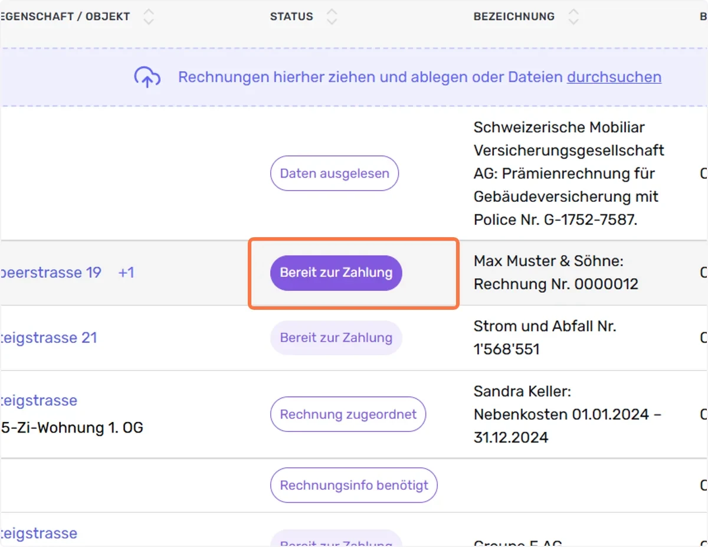Open the property link ending in 'teigstrasse 21'

[x=48, y=338]
